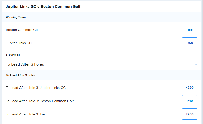Image resolution: width=203 pixels, height=124 pixels.
Task: Click the To Lead After Hole 3: Boston Common Golf label
Action: [40, 101]
